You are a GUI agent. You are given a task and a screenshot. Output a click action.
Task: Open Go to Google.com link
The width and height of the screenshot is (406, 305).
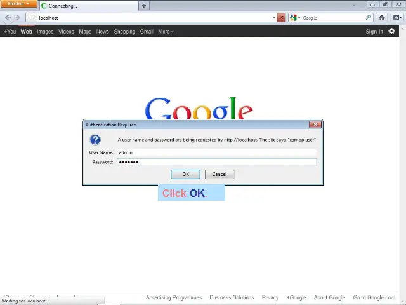pyautogui.click(x=374, y=297)
